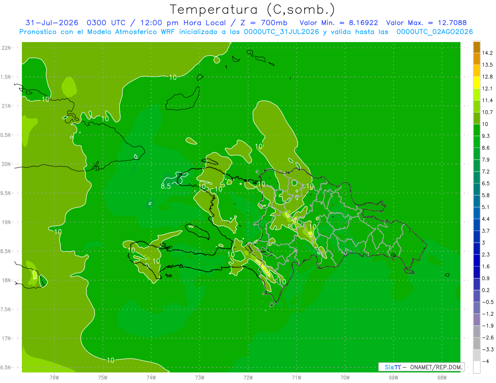Pick the purple swatch between -1.2 and -1.9
Viewport: 496px width, 383px height.
pyautogui.click(x=477, y=320)
